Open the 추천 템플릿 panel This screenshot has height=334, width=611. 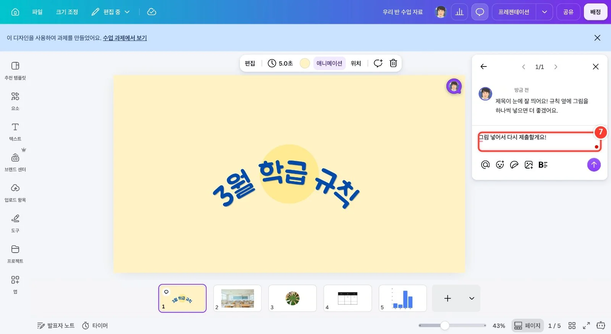15,71
